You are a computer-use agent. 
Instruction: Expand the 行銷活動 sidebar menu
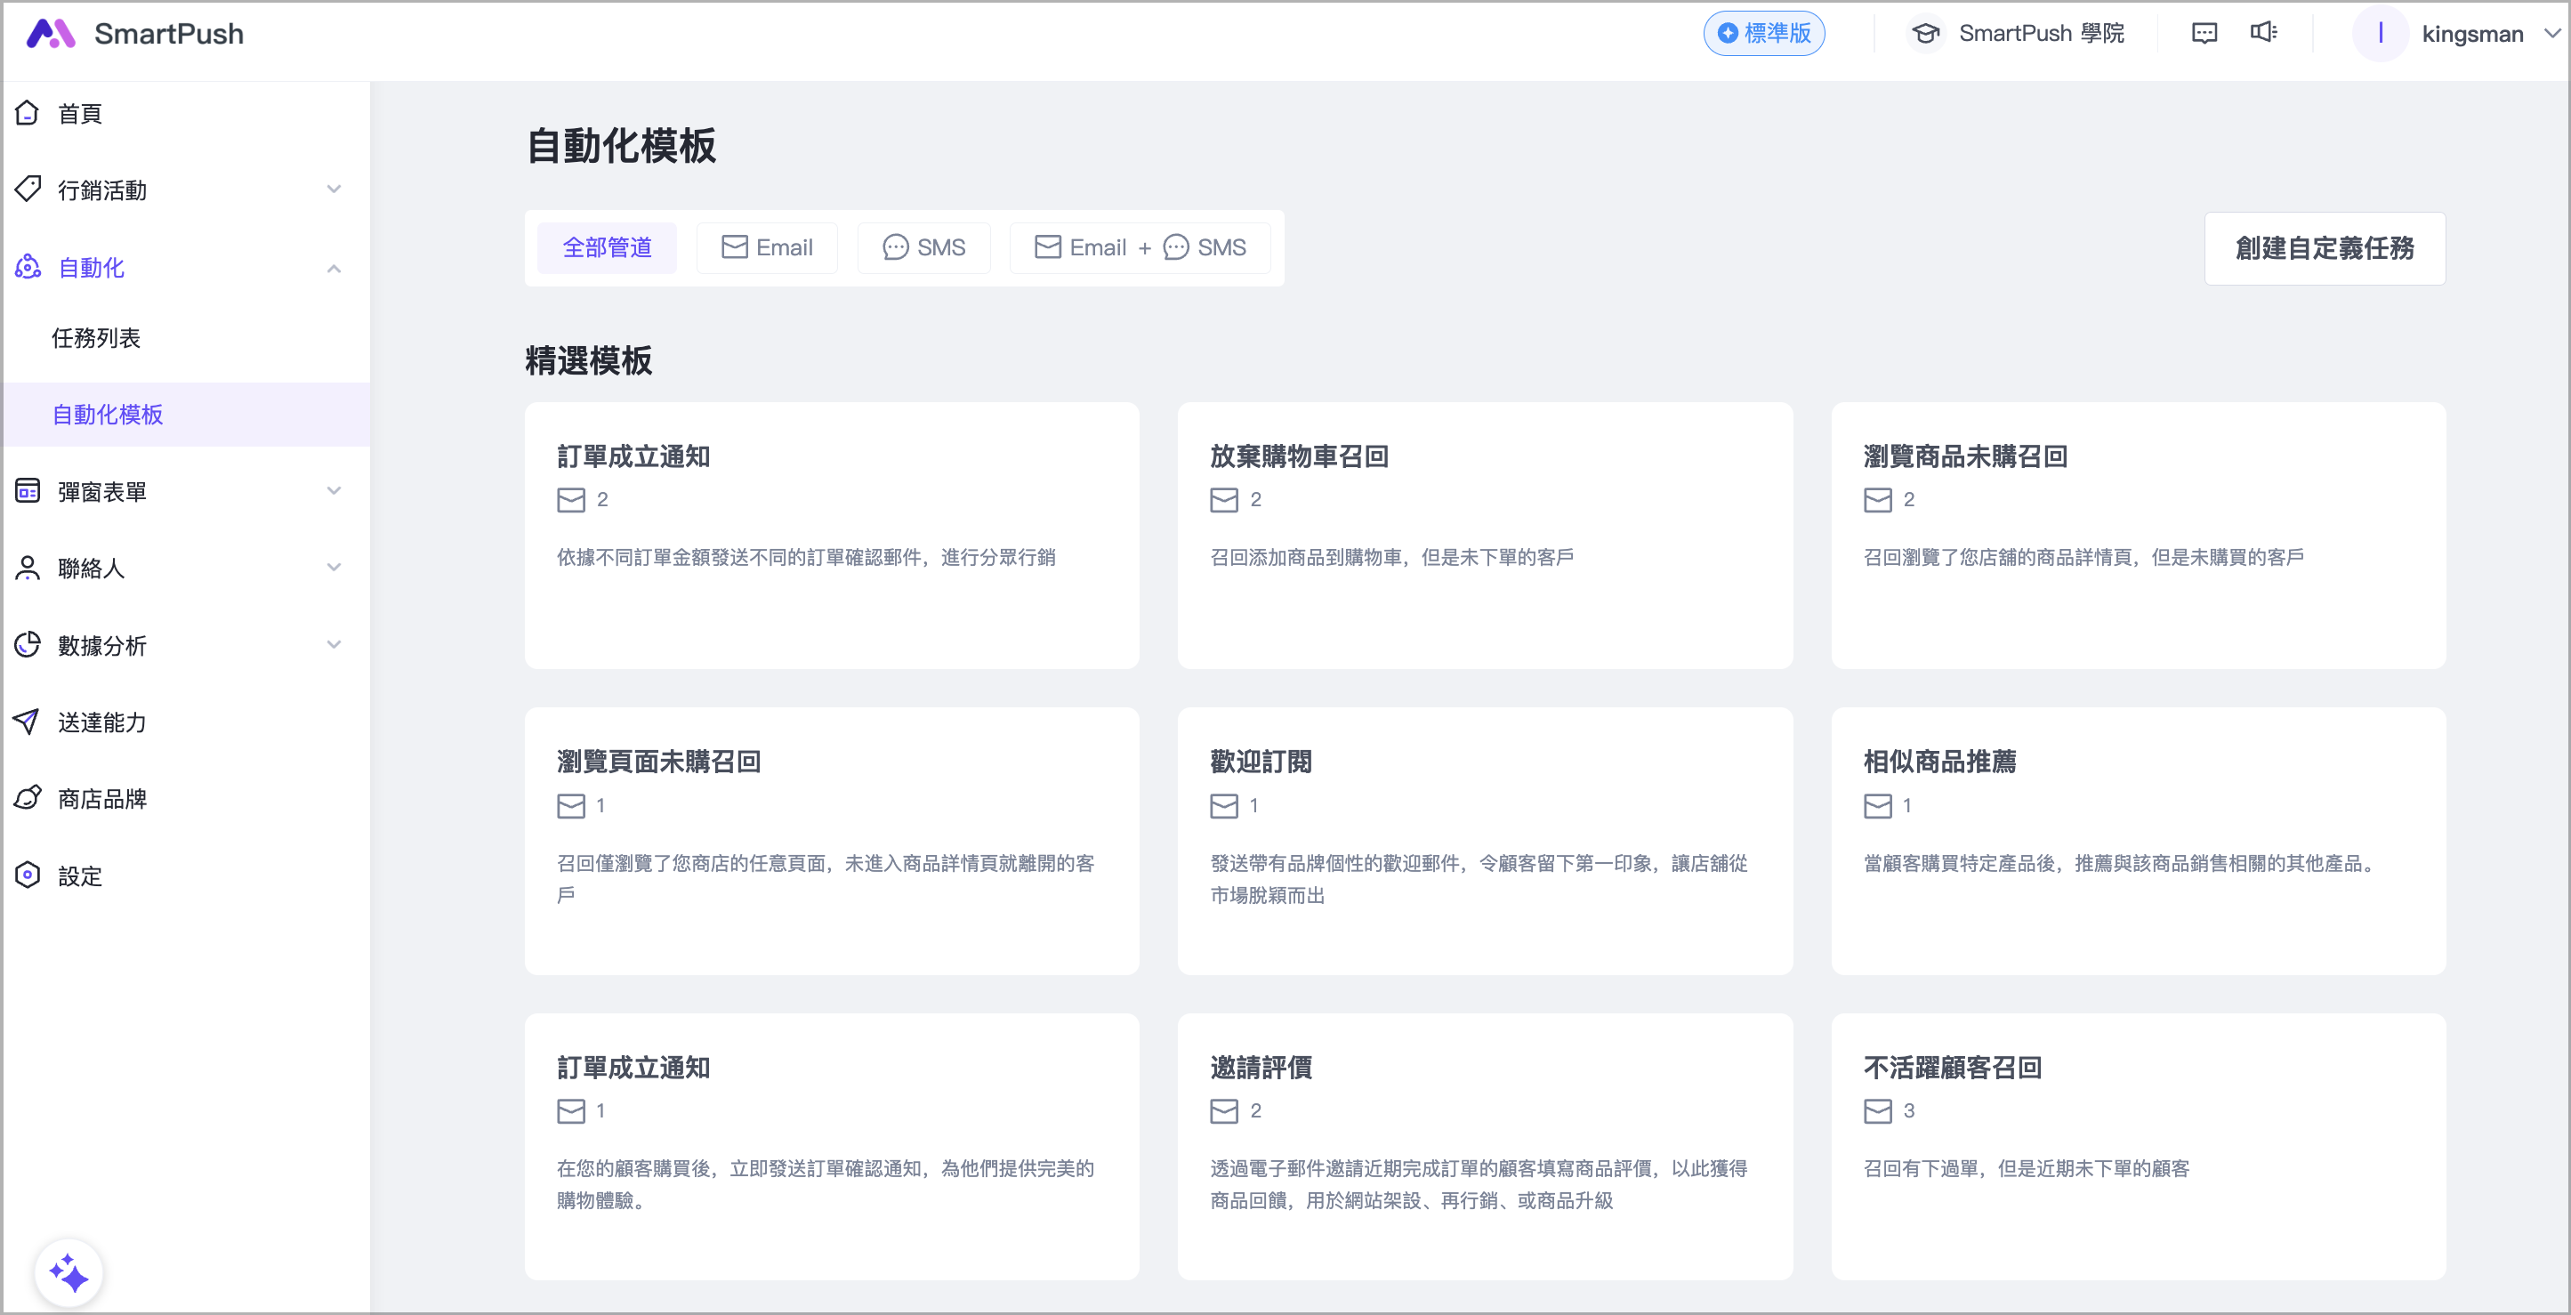334,190
